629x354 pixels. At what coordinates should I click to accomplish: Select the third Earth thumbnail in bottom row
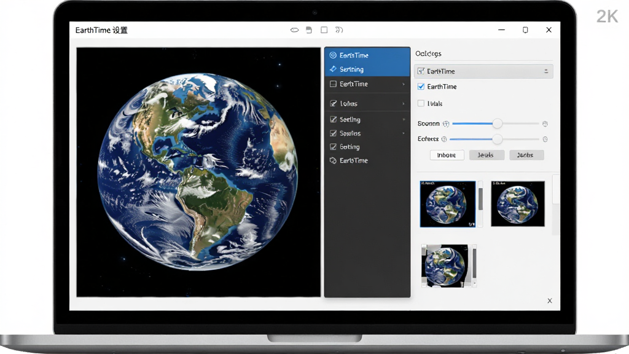445,265
